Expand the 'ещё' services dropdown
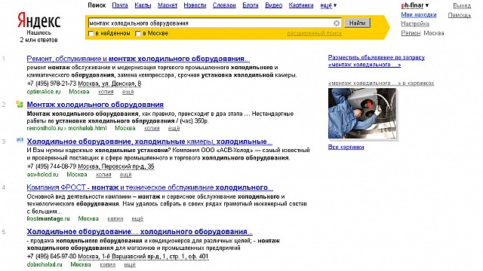The height and width of the screenshot is (271, 483). (328, 5)
